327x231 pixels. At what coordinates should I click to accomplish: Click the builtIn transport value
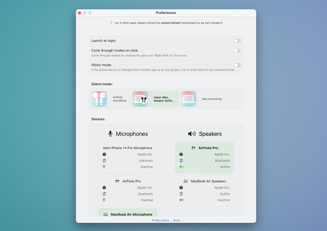225,194
